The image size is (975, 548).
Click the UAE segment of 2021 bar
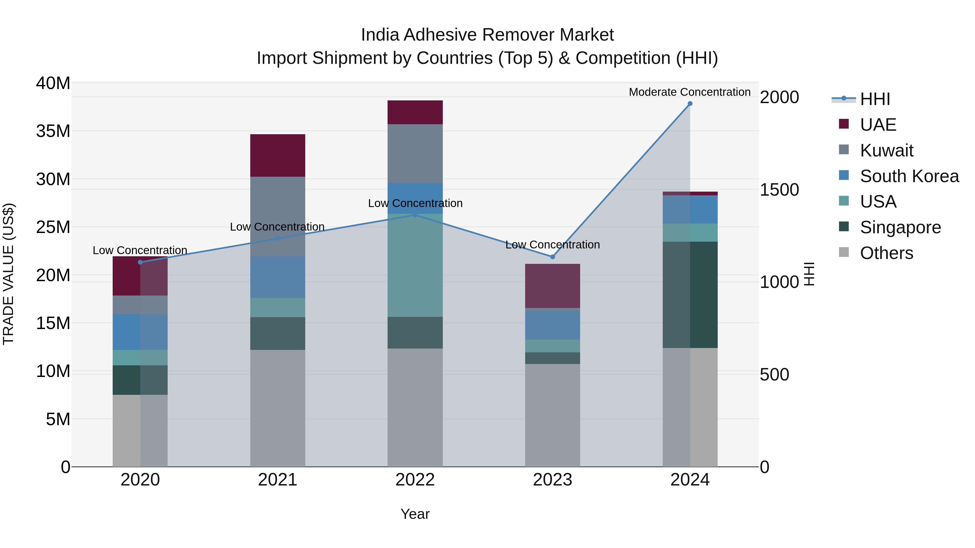pyautogui.click(x=277, y=155)
